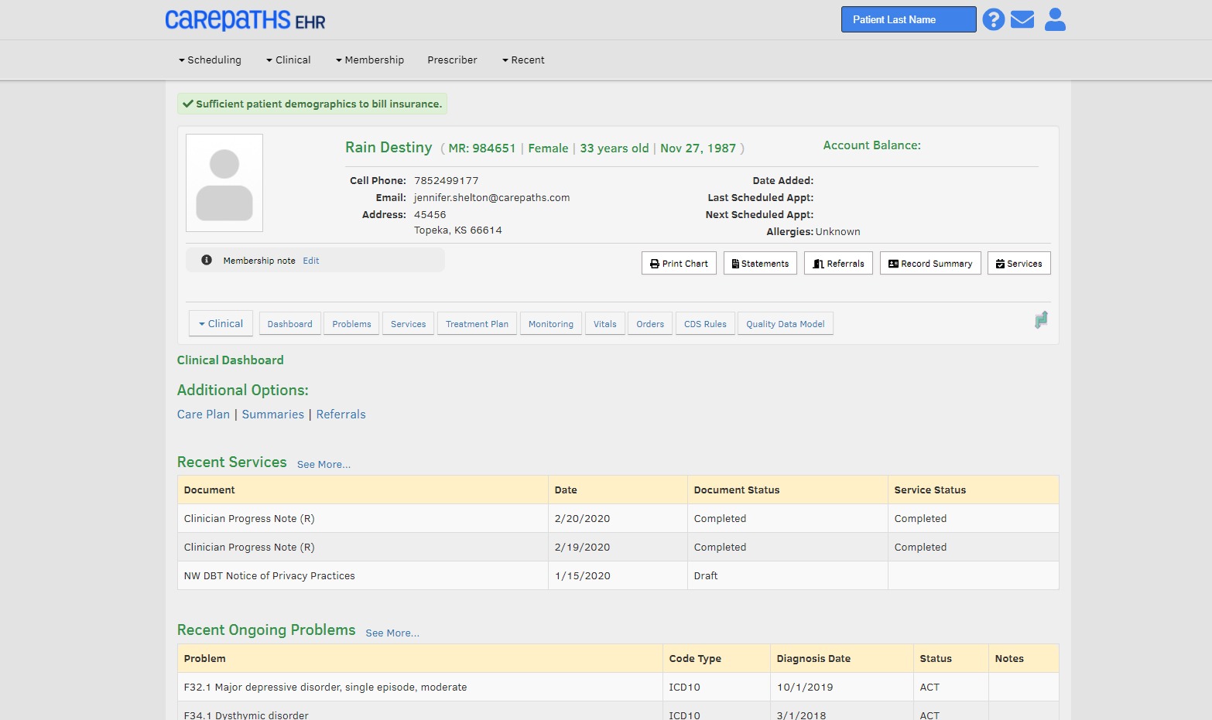
Task: Expand the Scheduling menu
Action: [210, 60]
